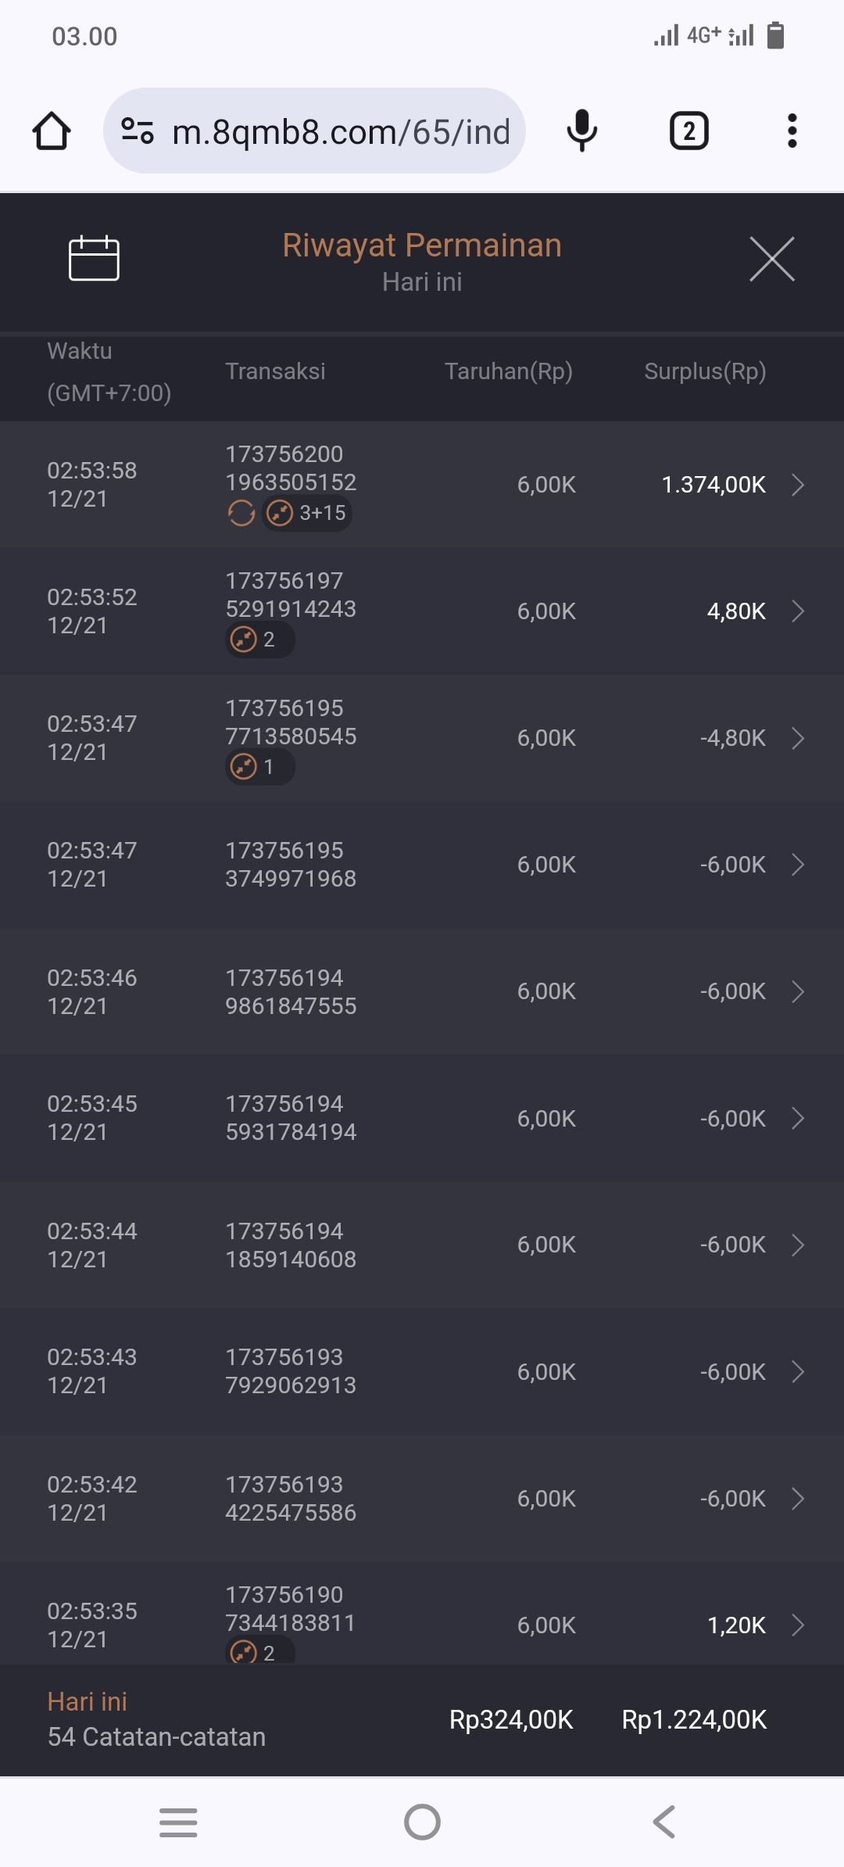The image size is (844, 1867).
Task: Open the calendar date picker icon
Action: click(x=94, y=258)
